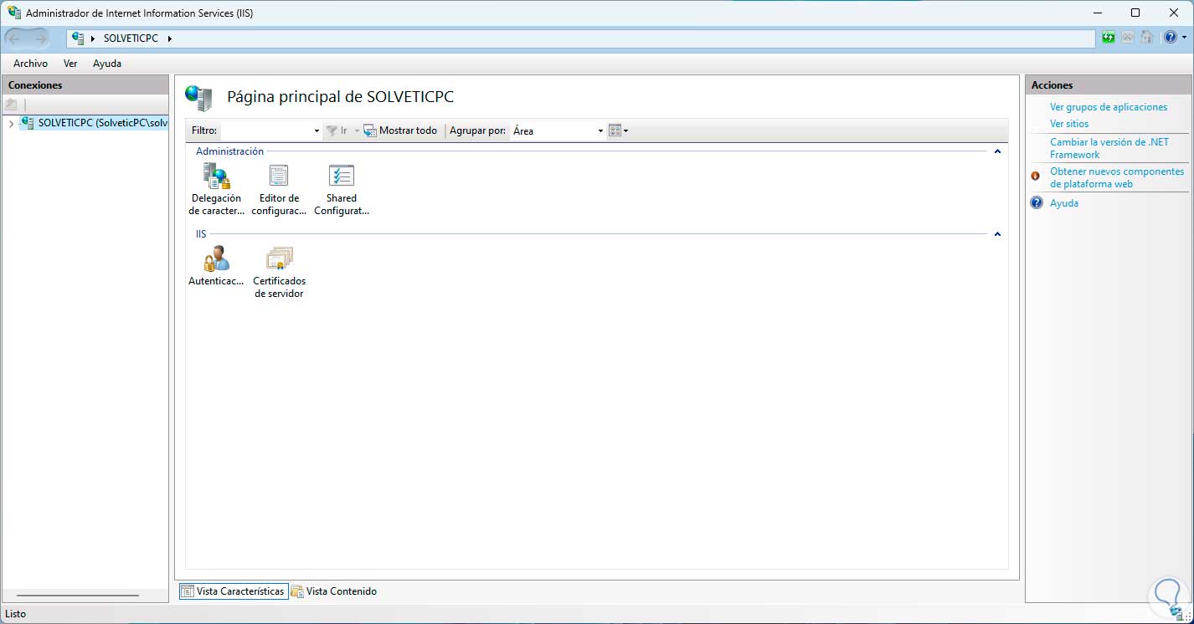This screenshot has width=1194, height=624.
Task: Click the Ver grupos de aplicaciones link
Action: [x=1109, y=107]
